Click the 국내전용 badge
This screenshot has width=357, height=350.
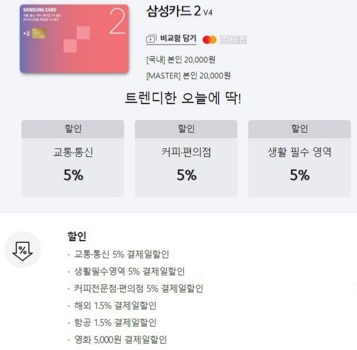tap(233, 40)
